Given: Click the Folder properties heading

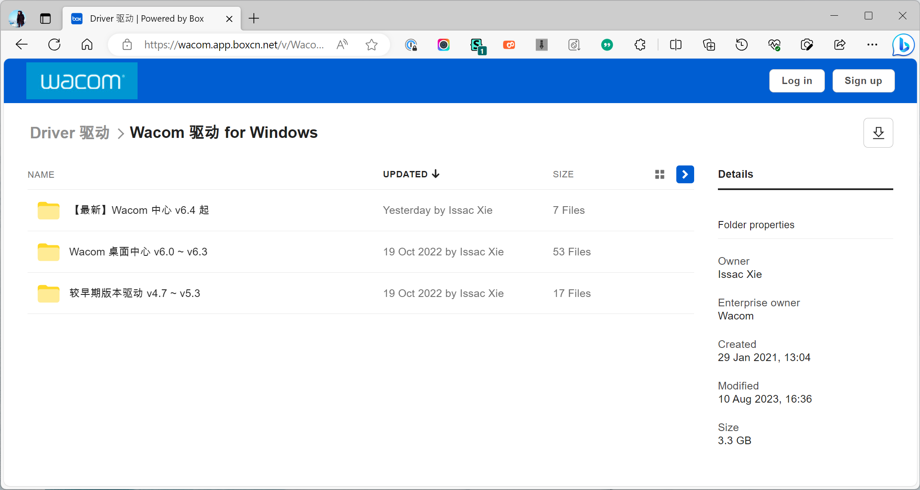Looking at the screenshot, I should pyautogui.click(x=756, y=225).
